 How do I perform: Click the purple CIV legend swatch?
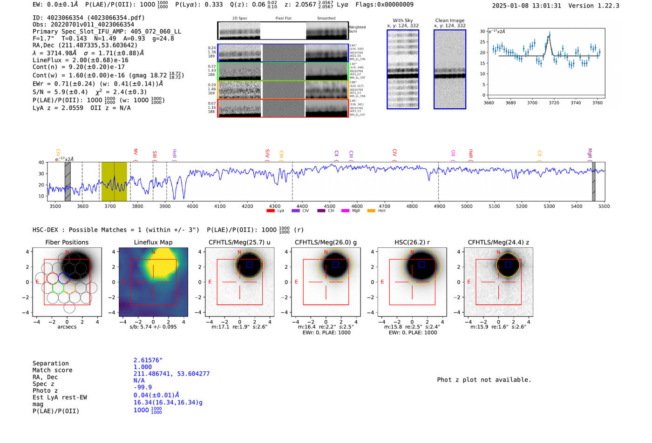296,211
